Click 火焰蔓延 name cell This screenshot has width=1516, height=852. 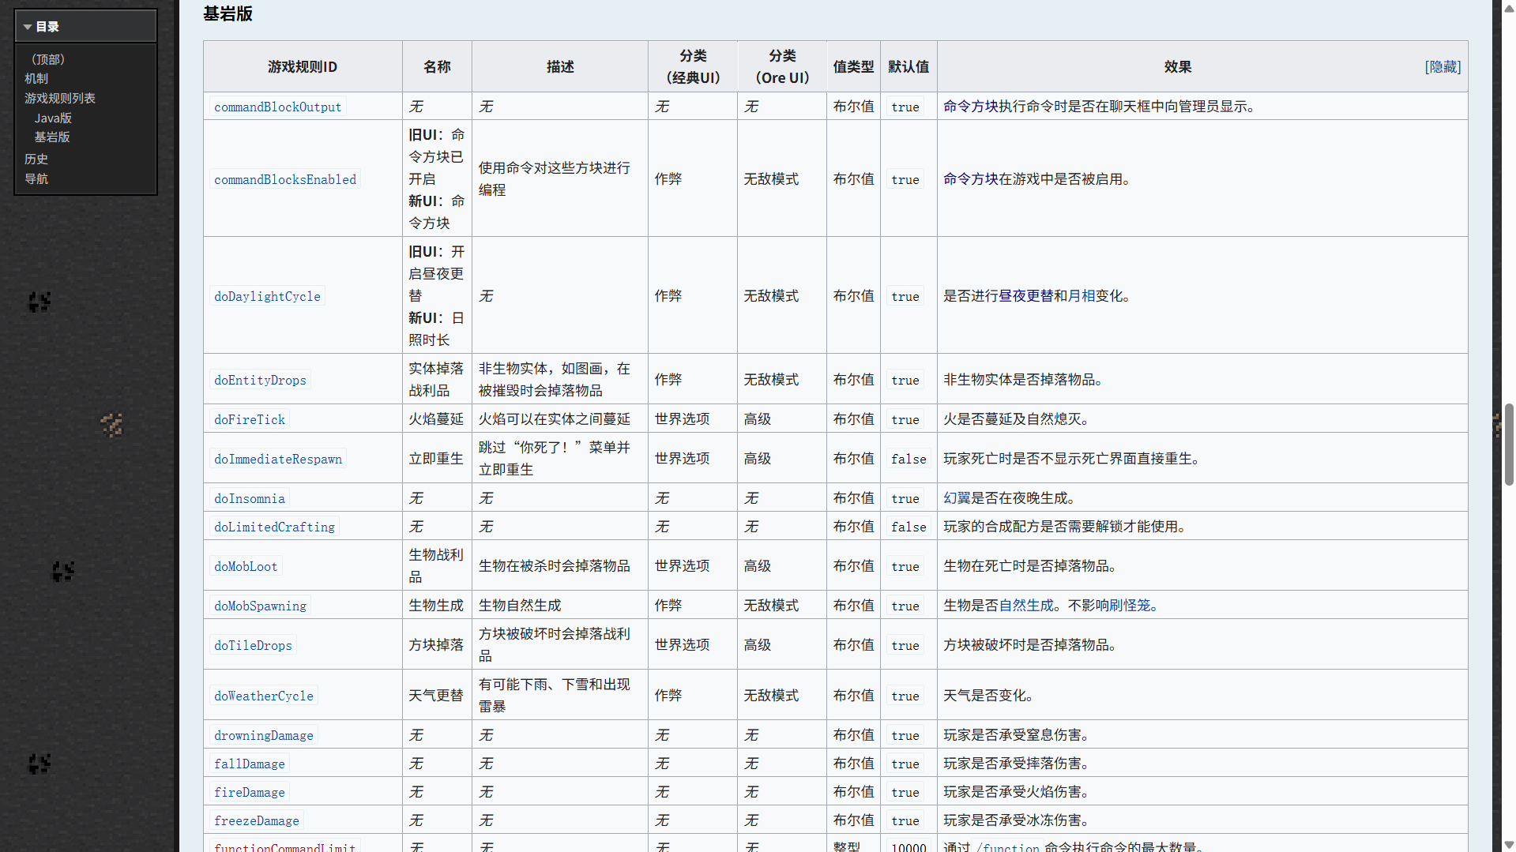click(436, 419)
